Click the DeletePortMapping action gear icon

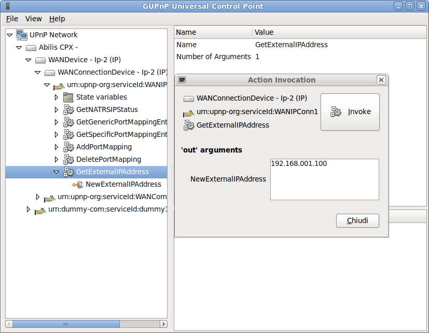[68, 159]
